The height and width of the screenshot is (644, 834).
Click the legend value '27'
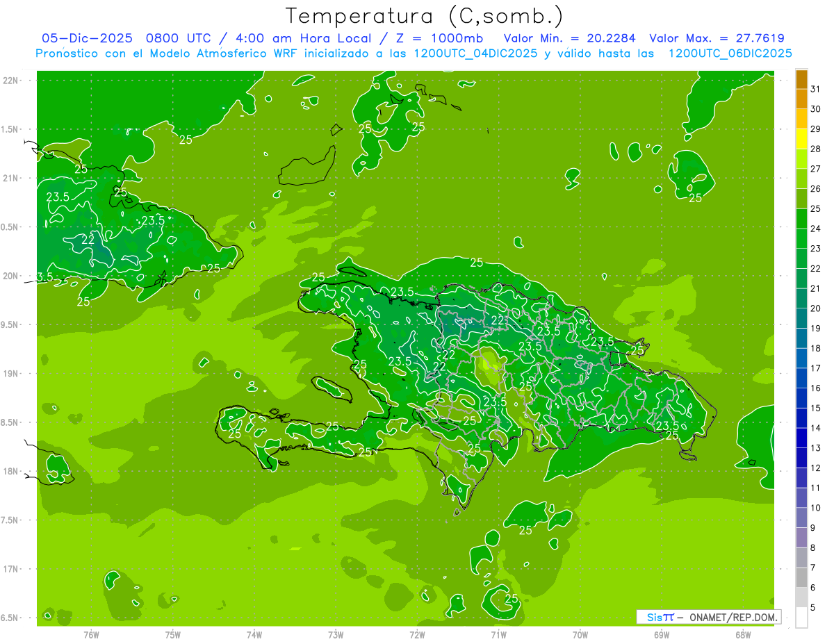coord(816,169)
